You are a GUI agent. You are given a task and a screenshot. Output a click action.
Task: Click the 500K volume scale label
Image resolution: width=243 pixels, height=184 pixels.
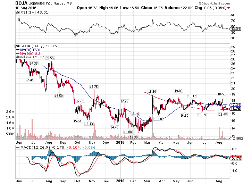(10, 134)
